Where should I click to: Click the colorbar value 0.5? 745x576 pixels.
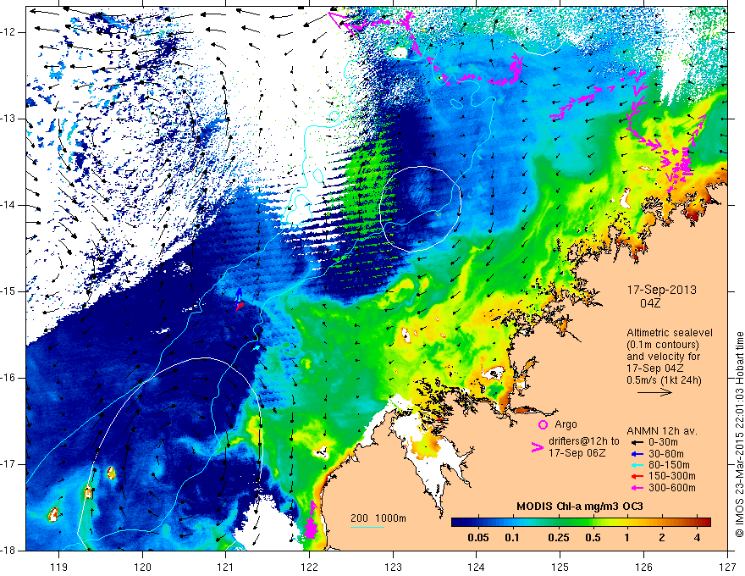coord(593,538)
